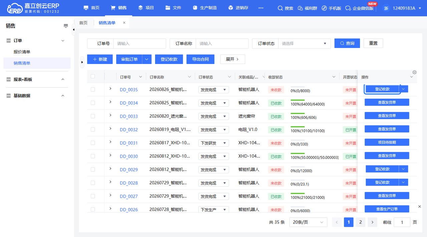
Task: Expand the DD_0031 row details
Action: 110,142
